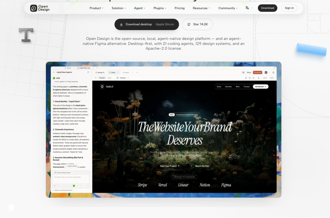Click the Describe what you want to generate field
Viewport: 330px width, 218px height.
pos(71,179)
